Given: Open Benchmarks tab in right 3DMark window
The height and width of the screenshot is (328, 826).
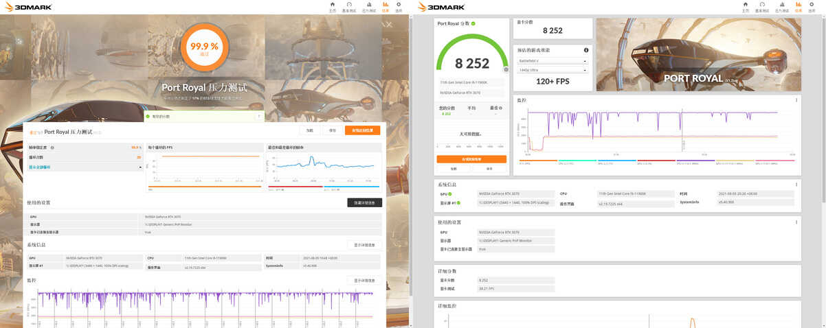Looking at the screenshot, I should pos(762,7).
